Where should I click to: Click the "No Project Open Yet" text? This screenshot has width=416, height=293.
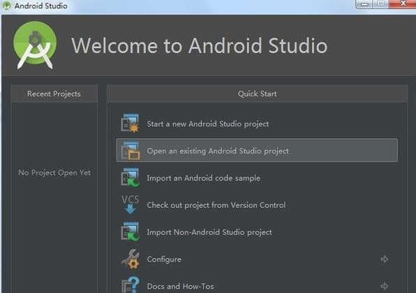[54, 172]
